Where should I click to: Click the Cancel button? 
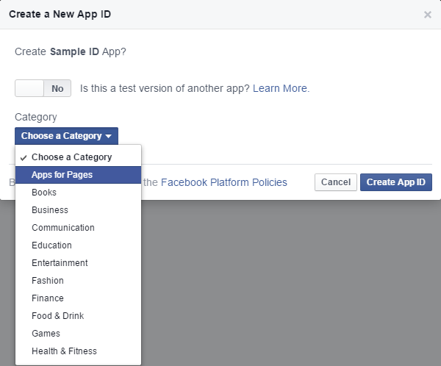point(336,182)
